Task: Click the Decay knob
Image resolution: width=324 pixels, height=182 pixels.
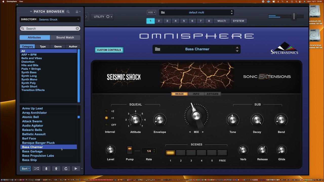Action: point(257,120)
